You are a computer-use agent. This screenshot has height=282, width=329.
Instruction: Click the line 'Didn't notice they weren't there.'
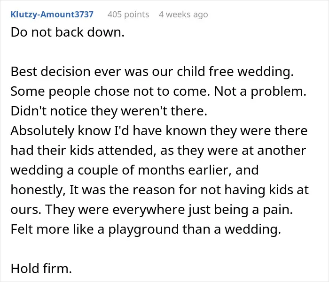click(109, 111)
